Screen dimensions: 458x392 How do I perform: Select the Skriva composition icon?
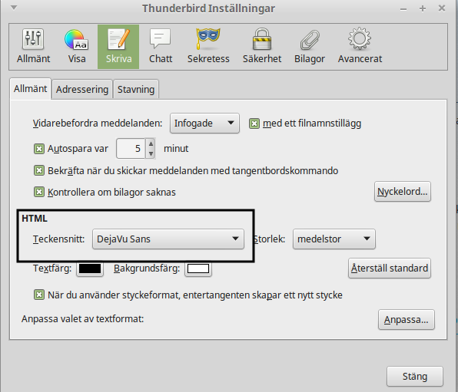pos(118,47)
